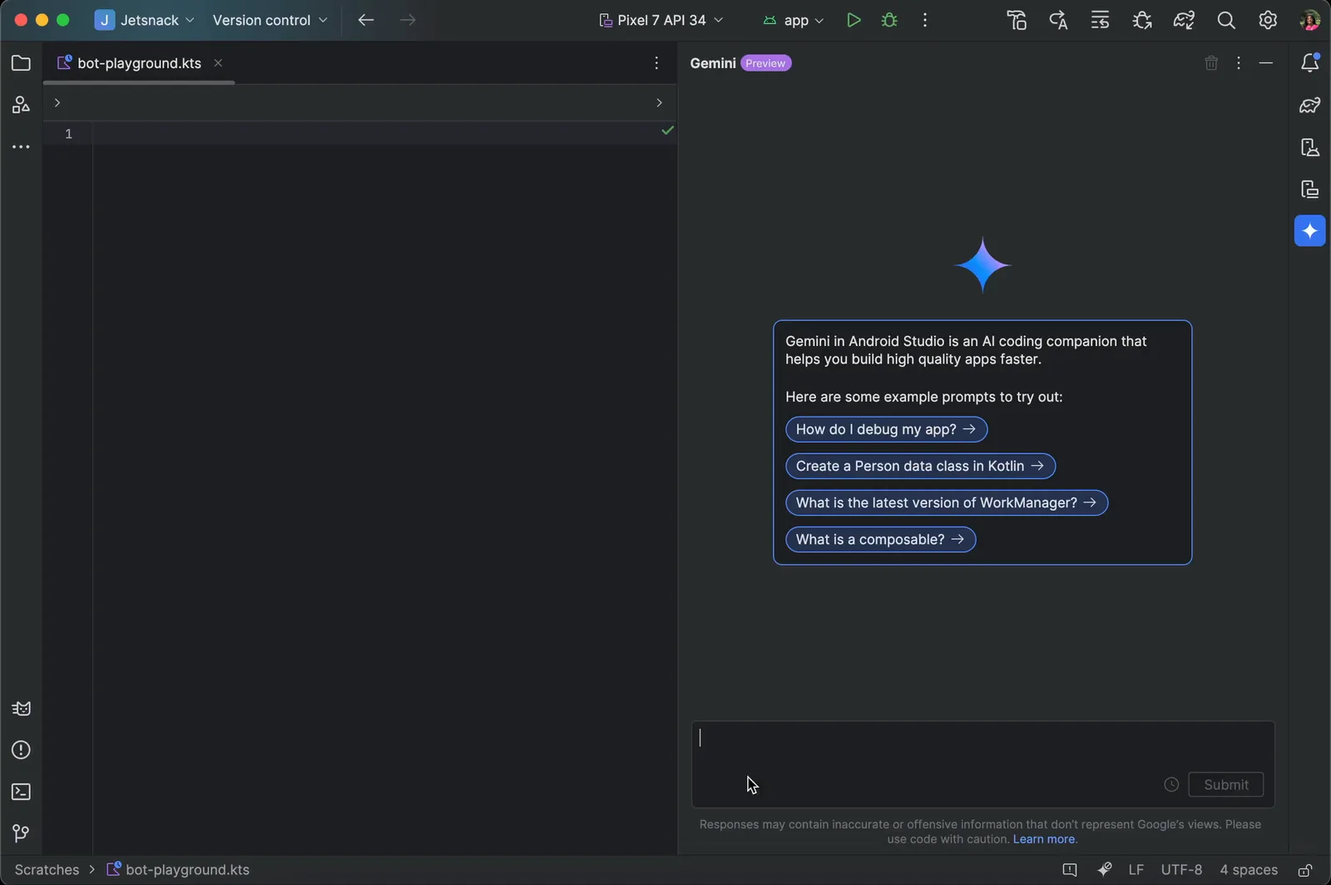
Task: Open the Jetsnack project dropdown
Action: 145,20
